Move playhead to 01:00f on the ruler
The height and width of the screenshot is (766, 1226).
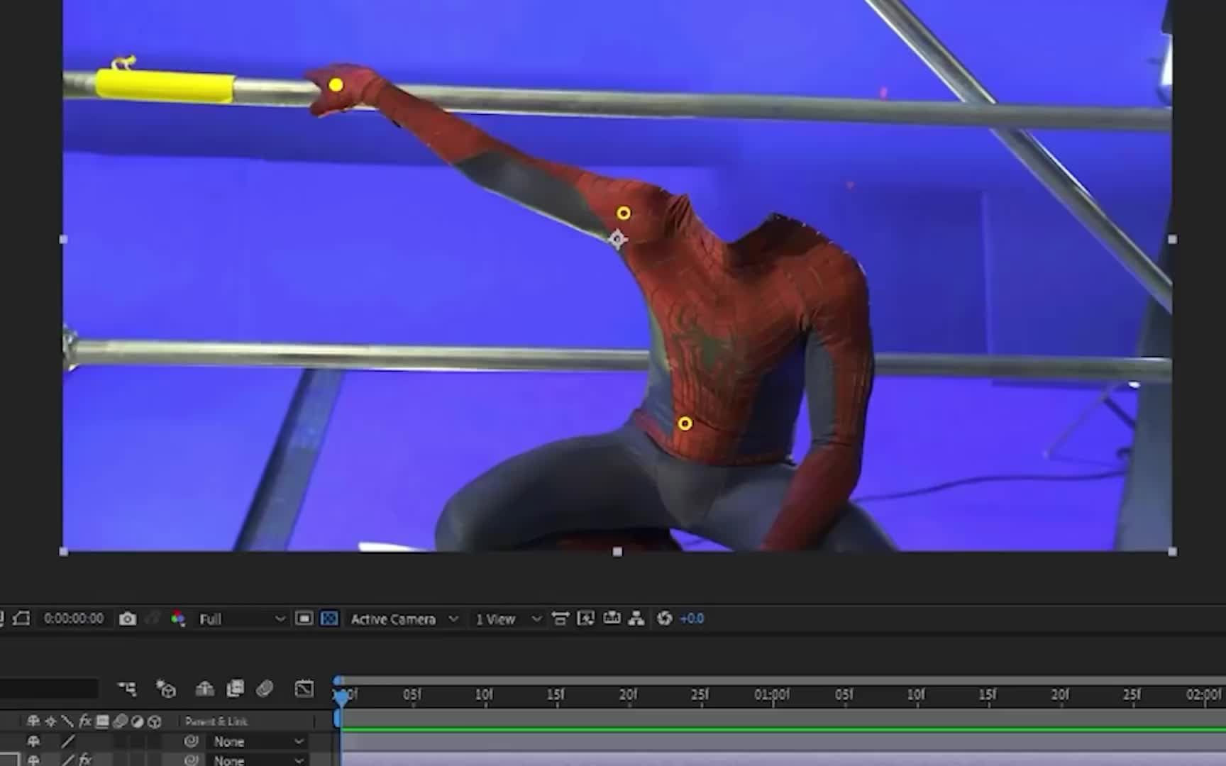click(771, 695)
